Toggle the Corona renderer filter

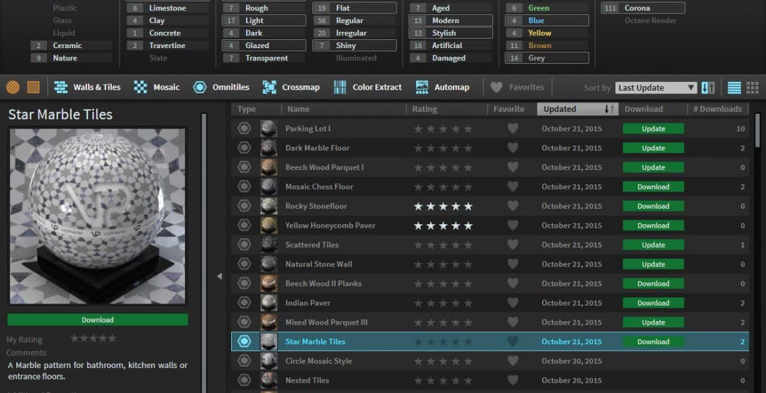(643, 8)
